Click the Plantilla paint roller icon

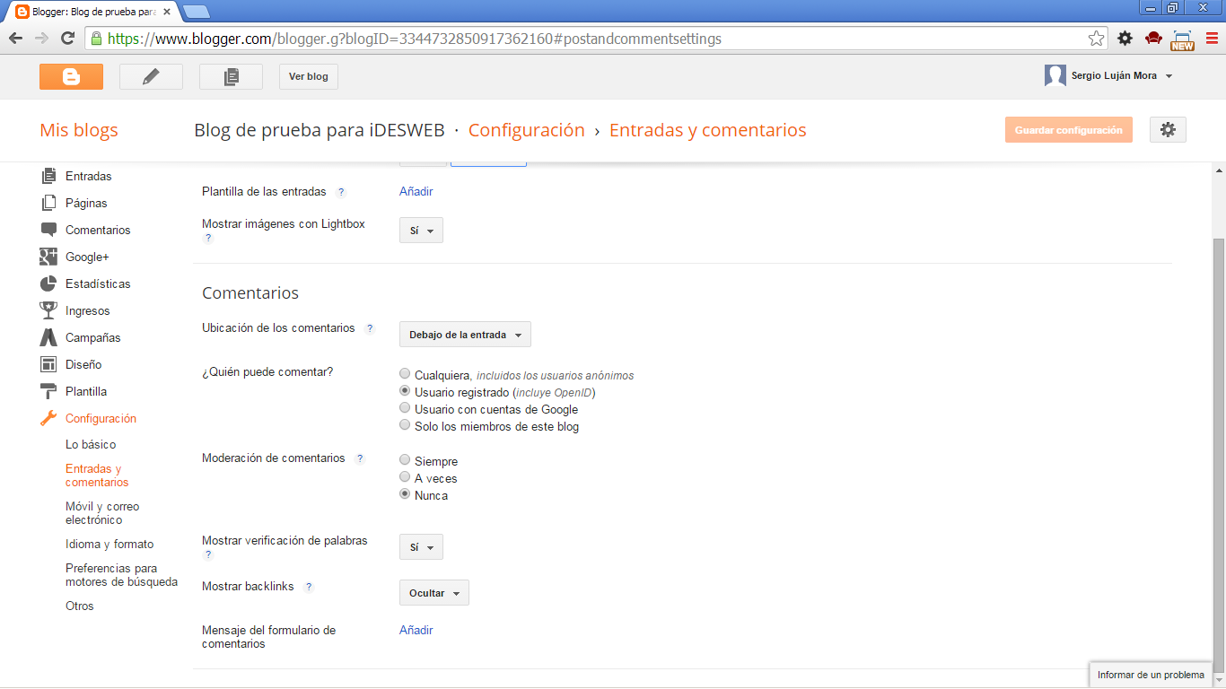click(x=48, y=391)
